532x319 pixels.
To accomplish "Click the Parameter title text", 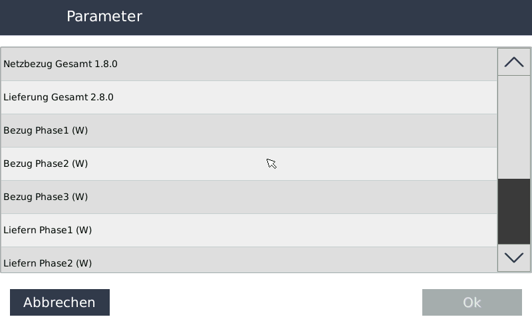I will 104,17.
